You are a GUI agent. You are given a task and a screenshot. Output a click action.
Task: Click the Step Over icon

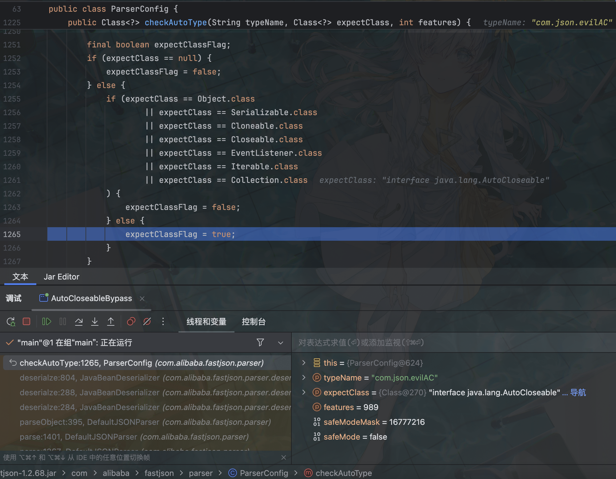79,322
